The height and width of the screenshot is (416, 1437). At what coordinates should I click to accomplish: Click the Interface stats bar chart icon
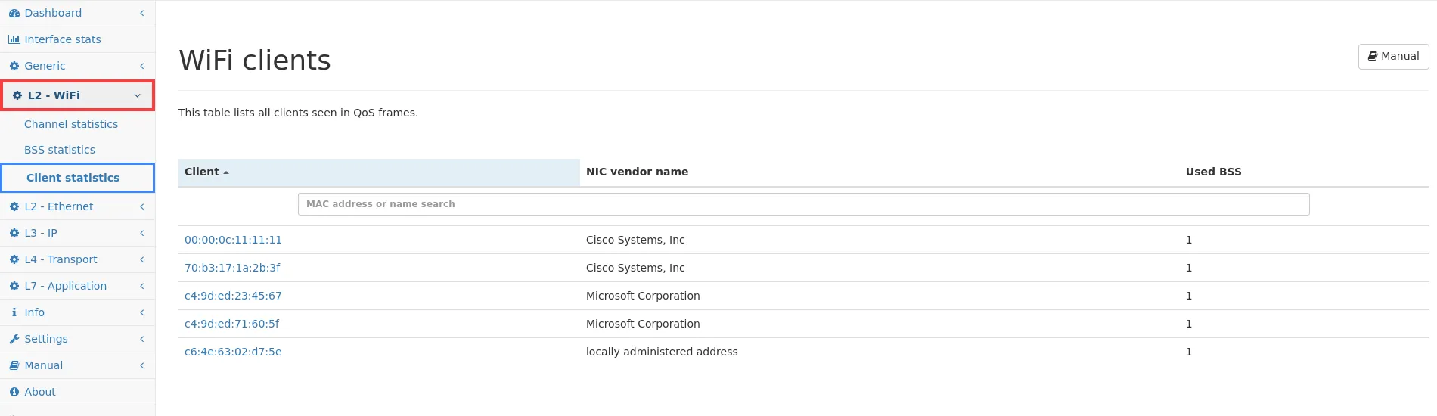coord(14,39)
